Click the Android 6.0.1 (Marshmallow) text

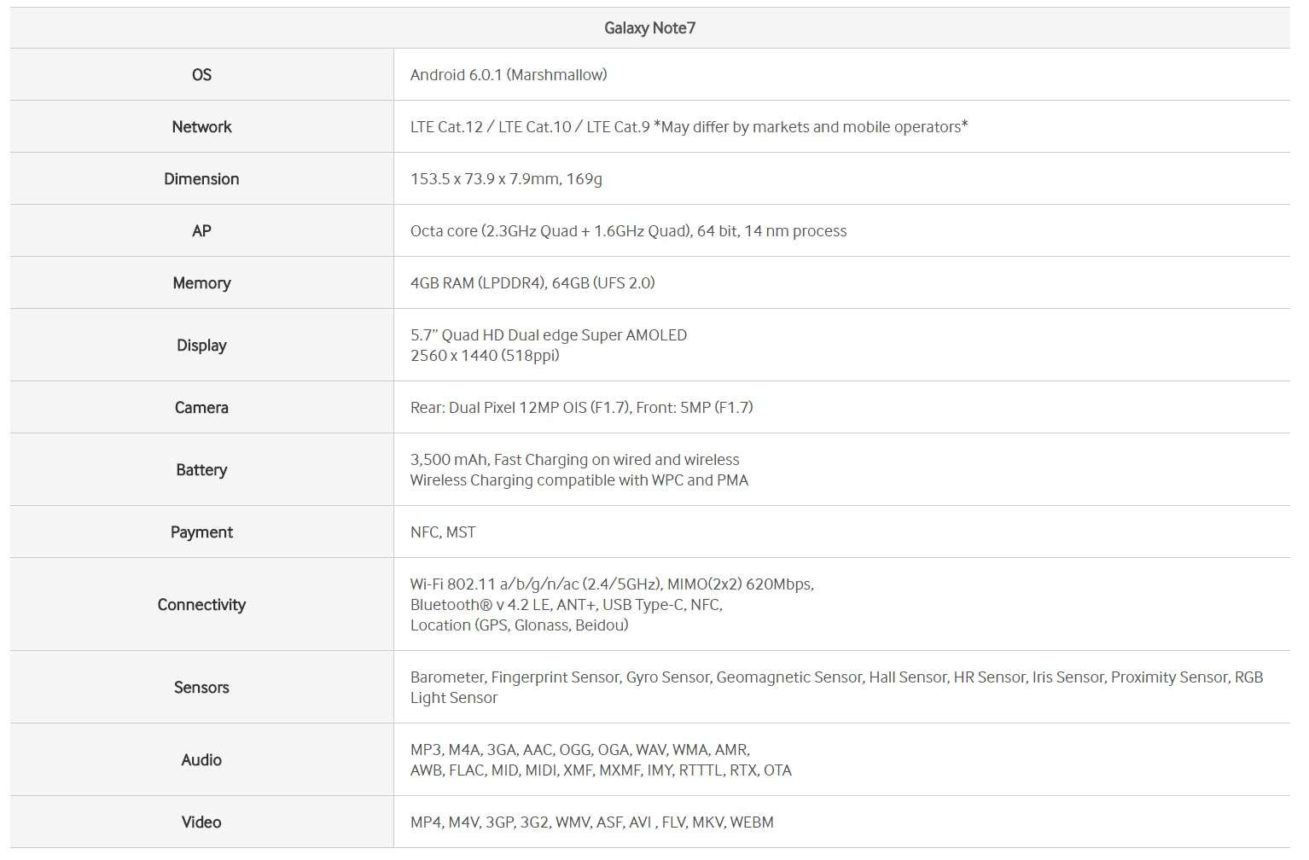509,75
